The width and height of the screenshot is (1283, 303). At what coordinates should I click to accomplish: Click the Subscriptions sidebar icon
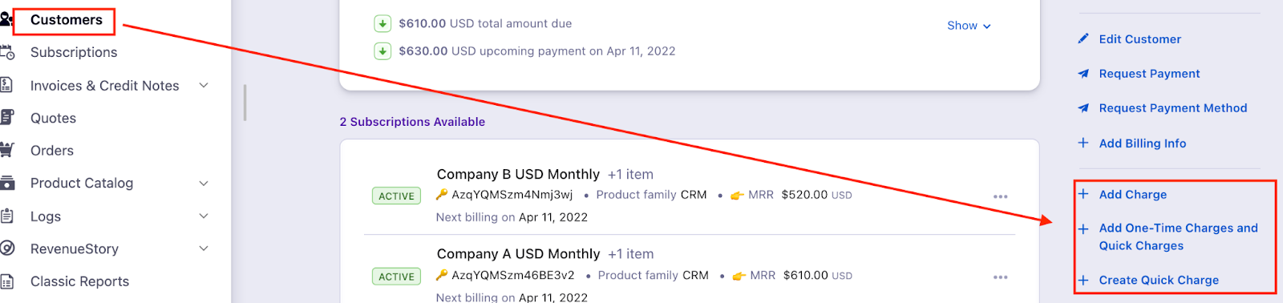click(x=7, y=53)
